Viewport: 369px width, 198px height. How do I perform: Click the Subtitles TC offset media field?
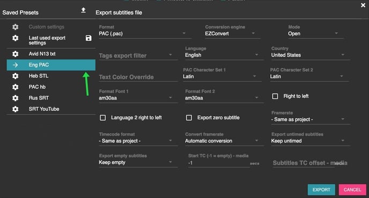tap(310, 163)
